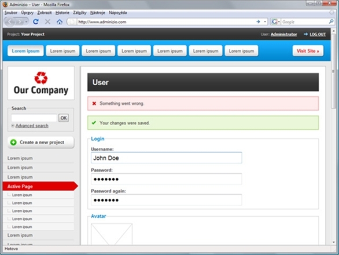This screenshot has height=255, width=339.
Task: Open the Historie menu
Action: 62,13
